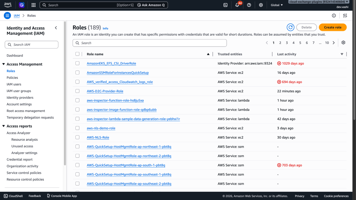Open the Privacy footer link

coord(299,196)
